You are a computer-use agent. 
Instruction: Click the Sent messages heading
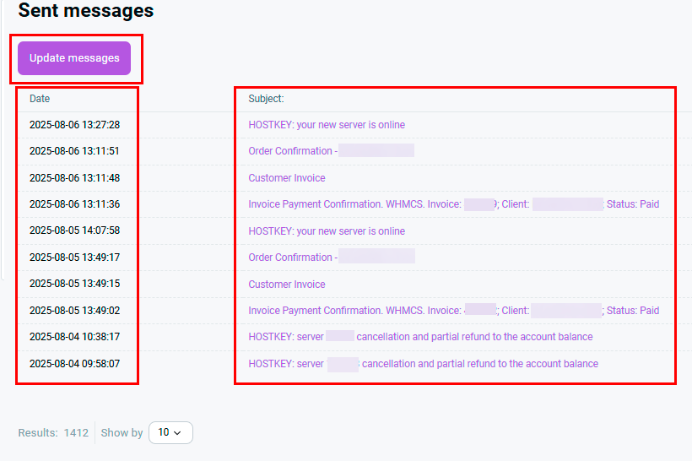point(86,11)
